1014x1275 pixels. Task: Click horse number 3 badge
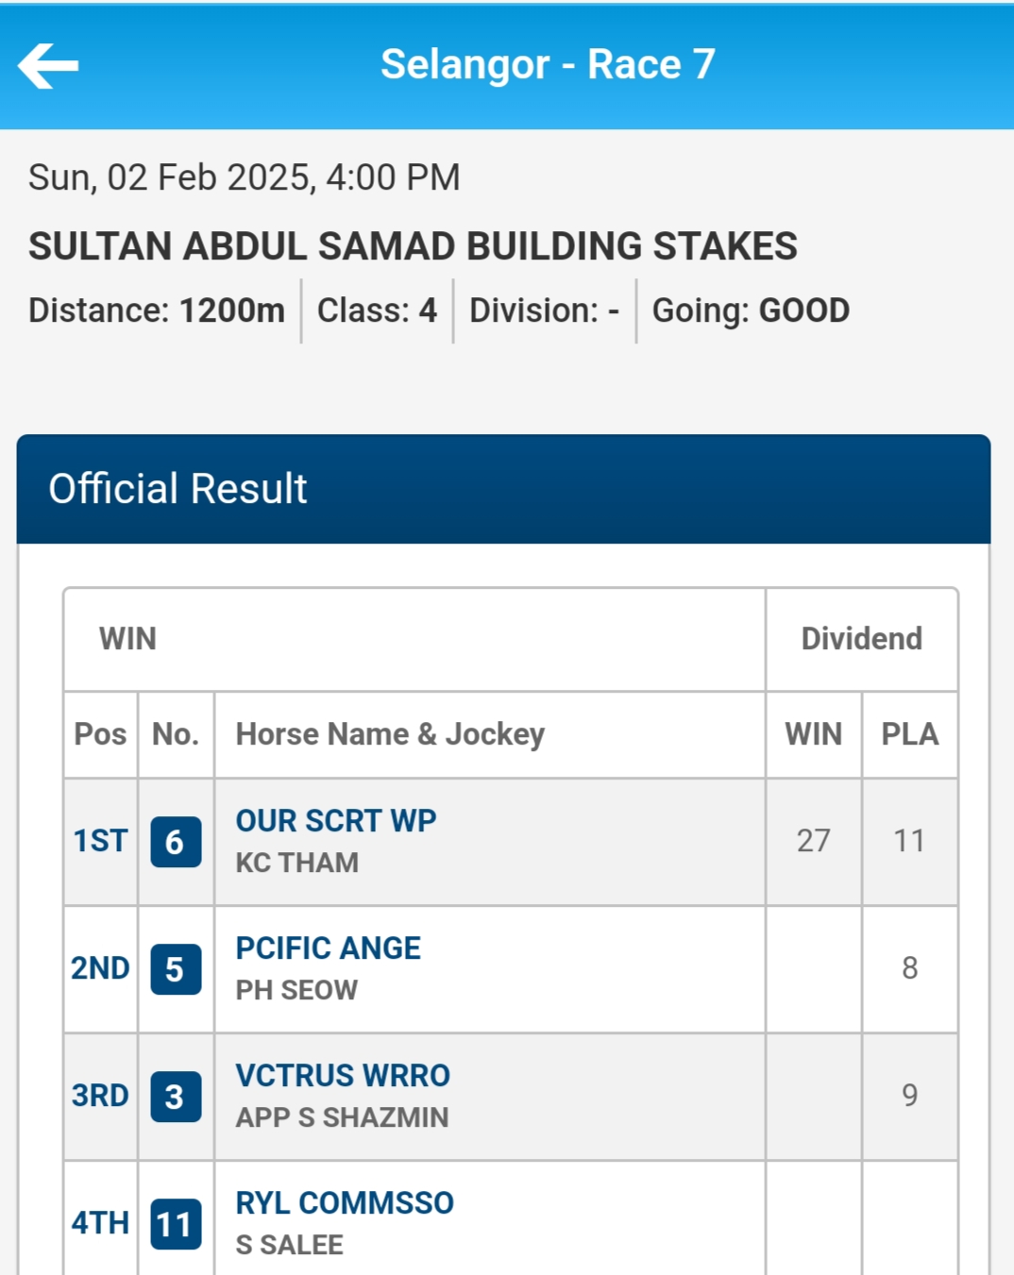point(176,1097)
